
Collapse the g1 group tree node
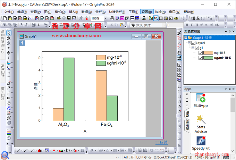point(193,48)
